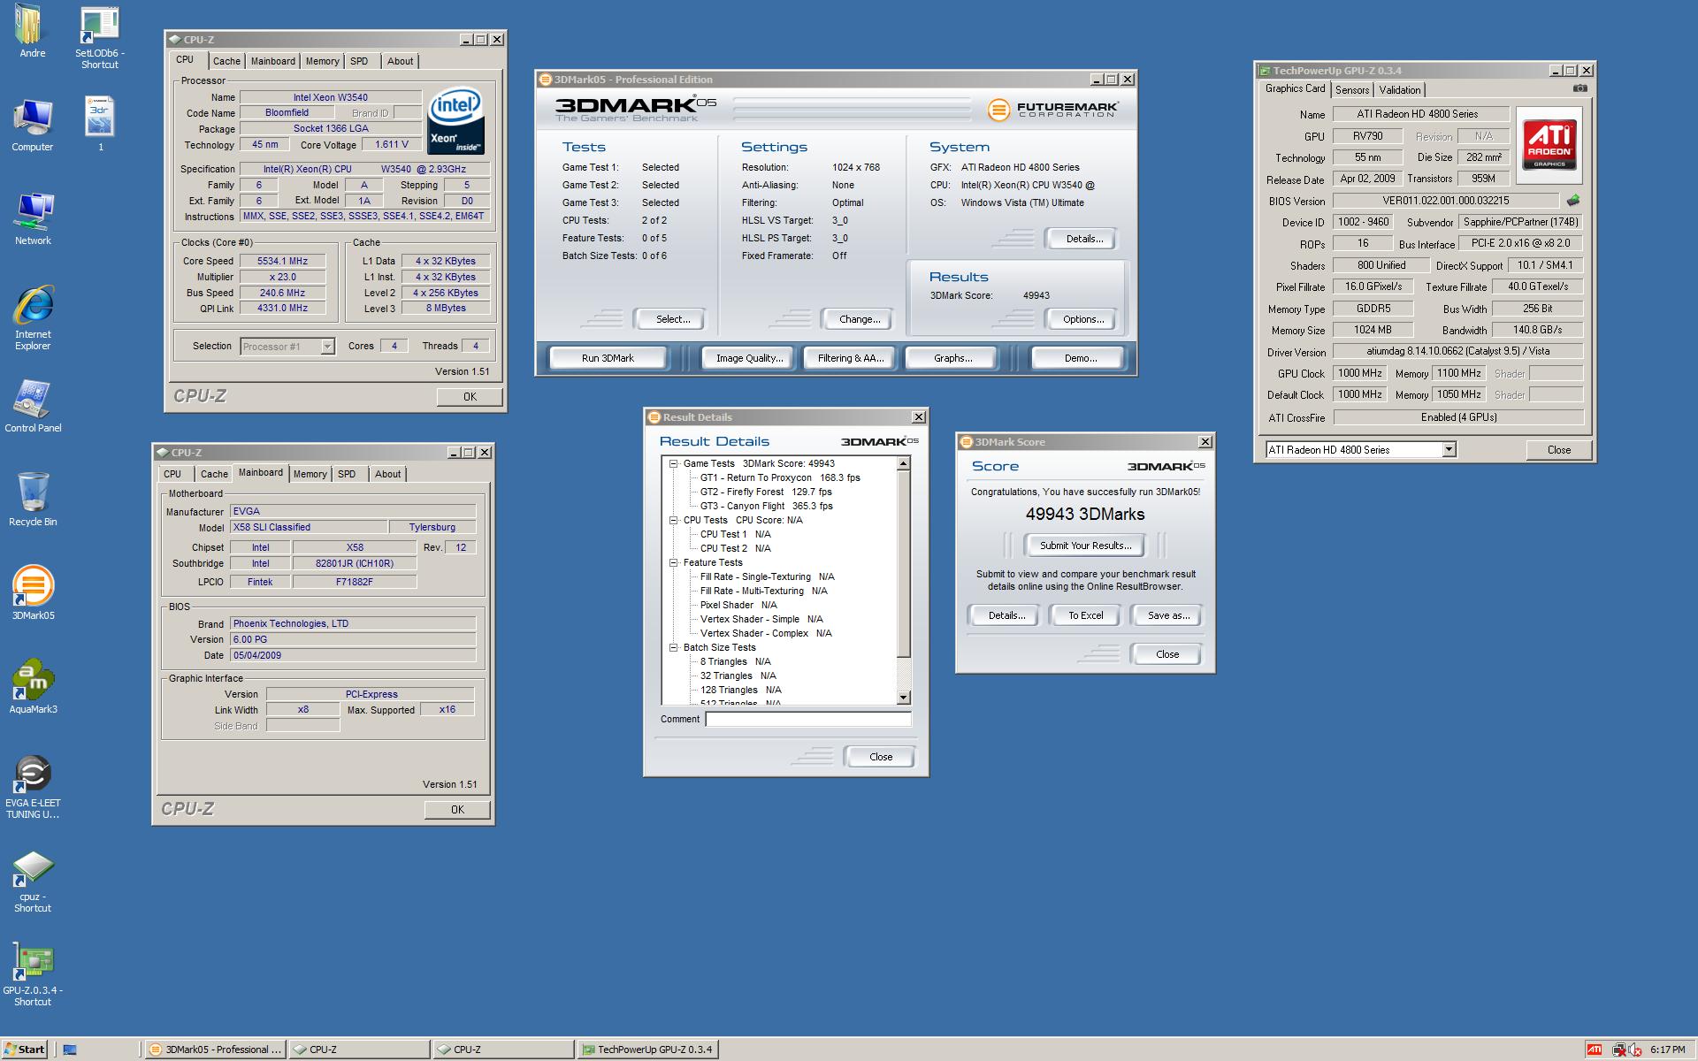Open the Processor #1 selection dropdown
Viewport: 1698px width, 1061px height.
coord(327,347)
